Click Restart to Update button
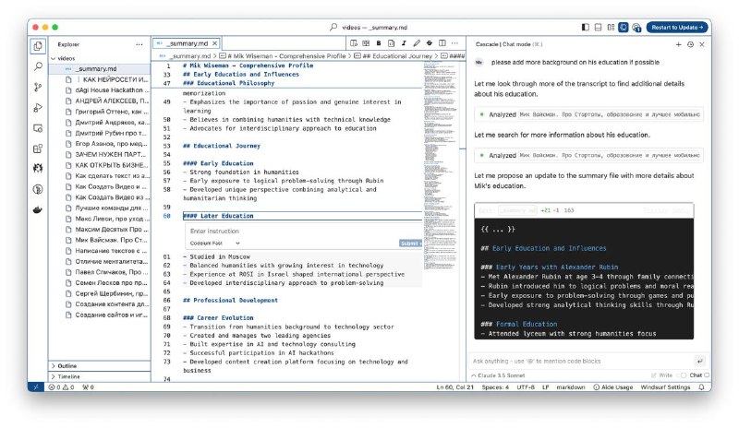The height and width of the screenshot is (428, 739). tap(677, 28)
